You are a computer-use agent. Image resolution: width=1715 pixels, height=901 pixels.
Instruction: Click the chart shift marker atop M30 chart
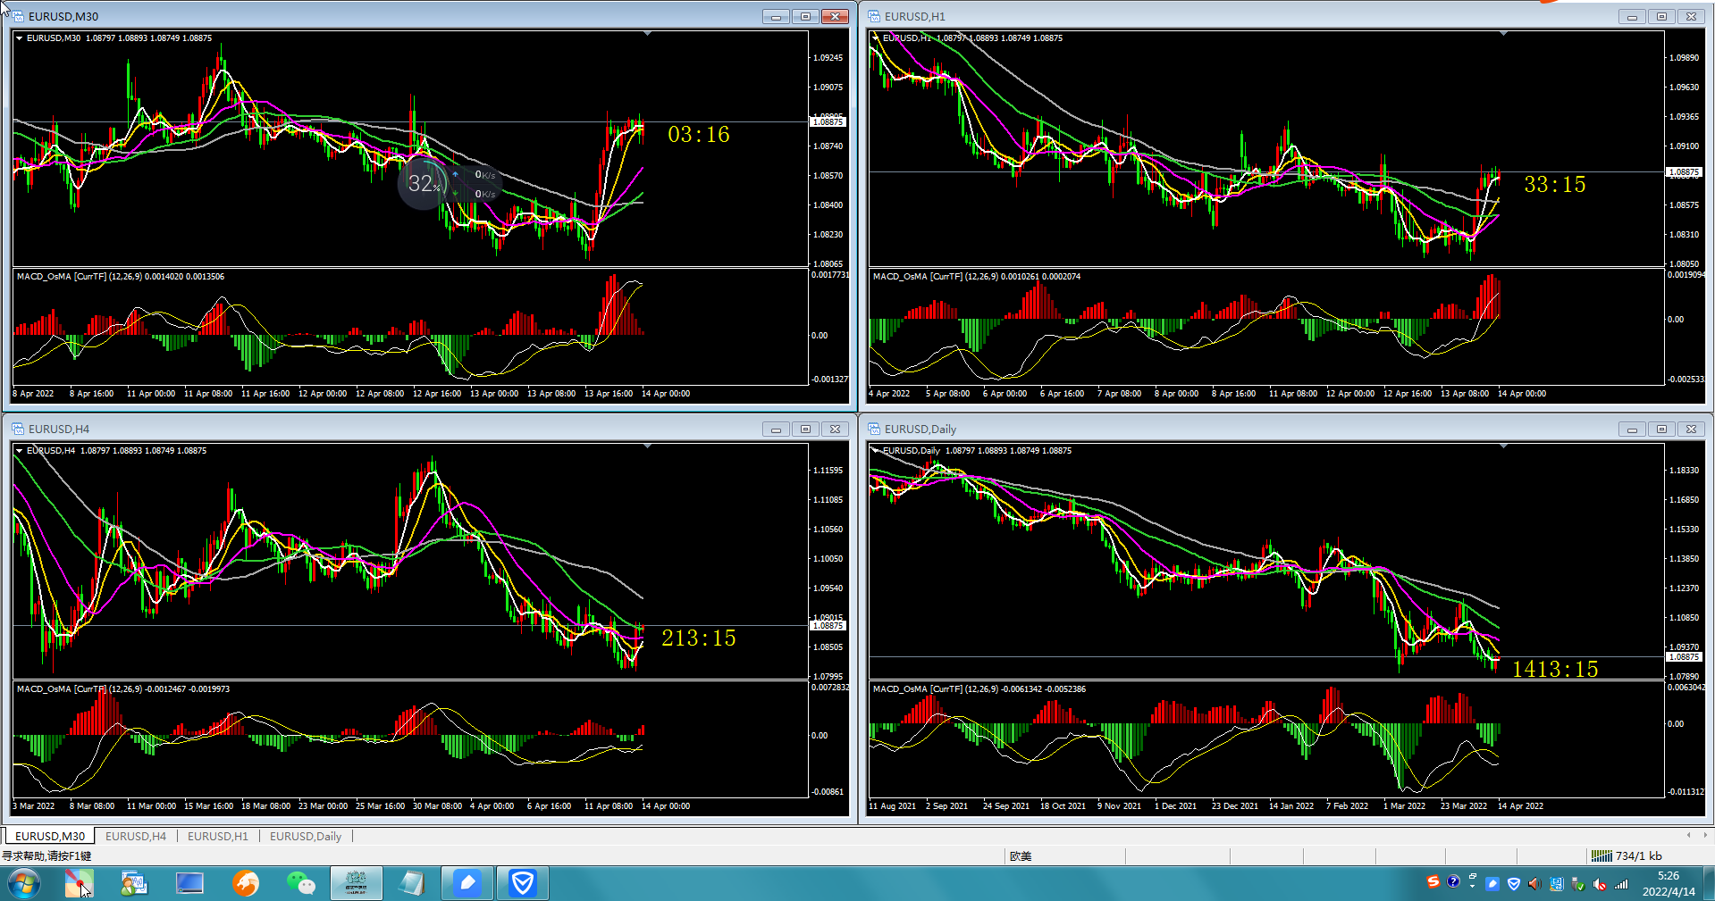point(647,34)
